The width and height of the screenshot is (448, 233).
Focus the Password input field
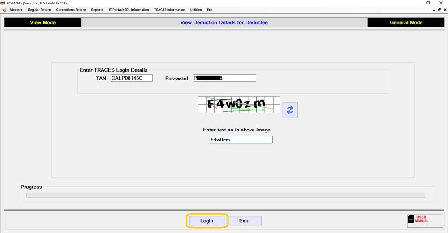(x=224, y=78)
